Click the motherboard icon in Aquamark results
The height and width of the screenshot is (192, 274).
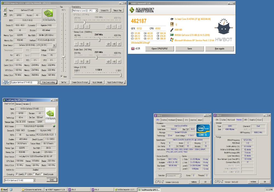172,24
